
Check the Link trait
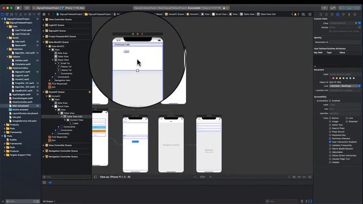(347, 118)
